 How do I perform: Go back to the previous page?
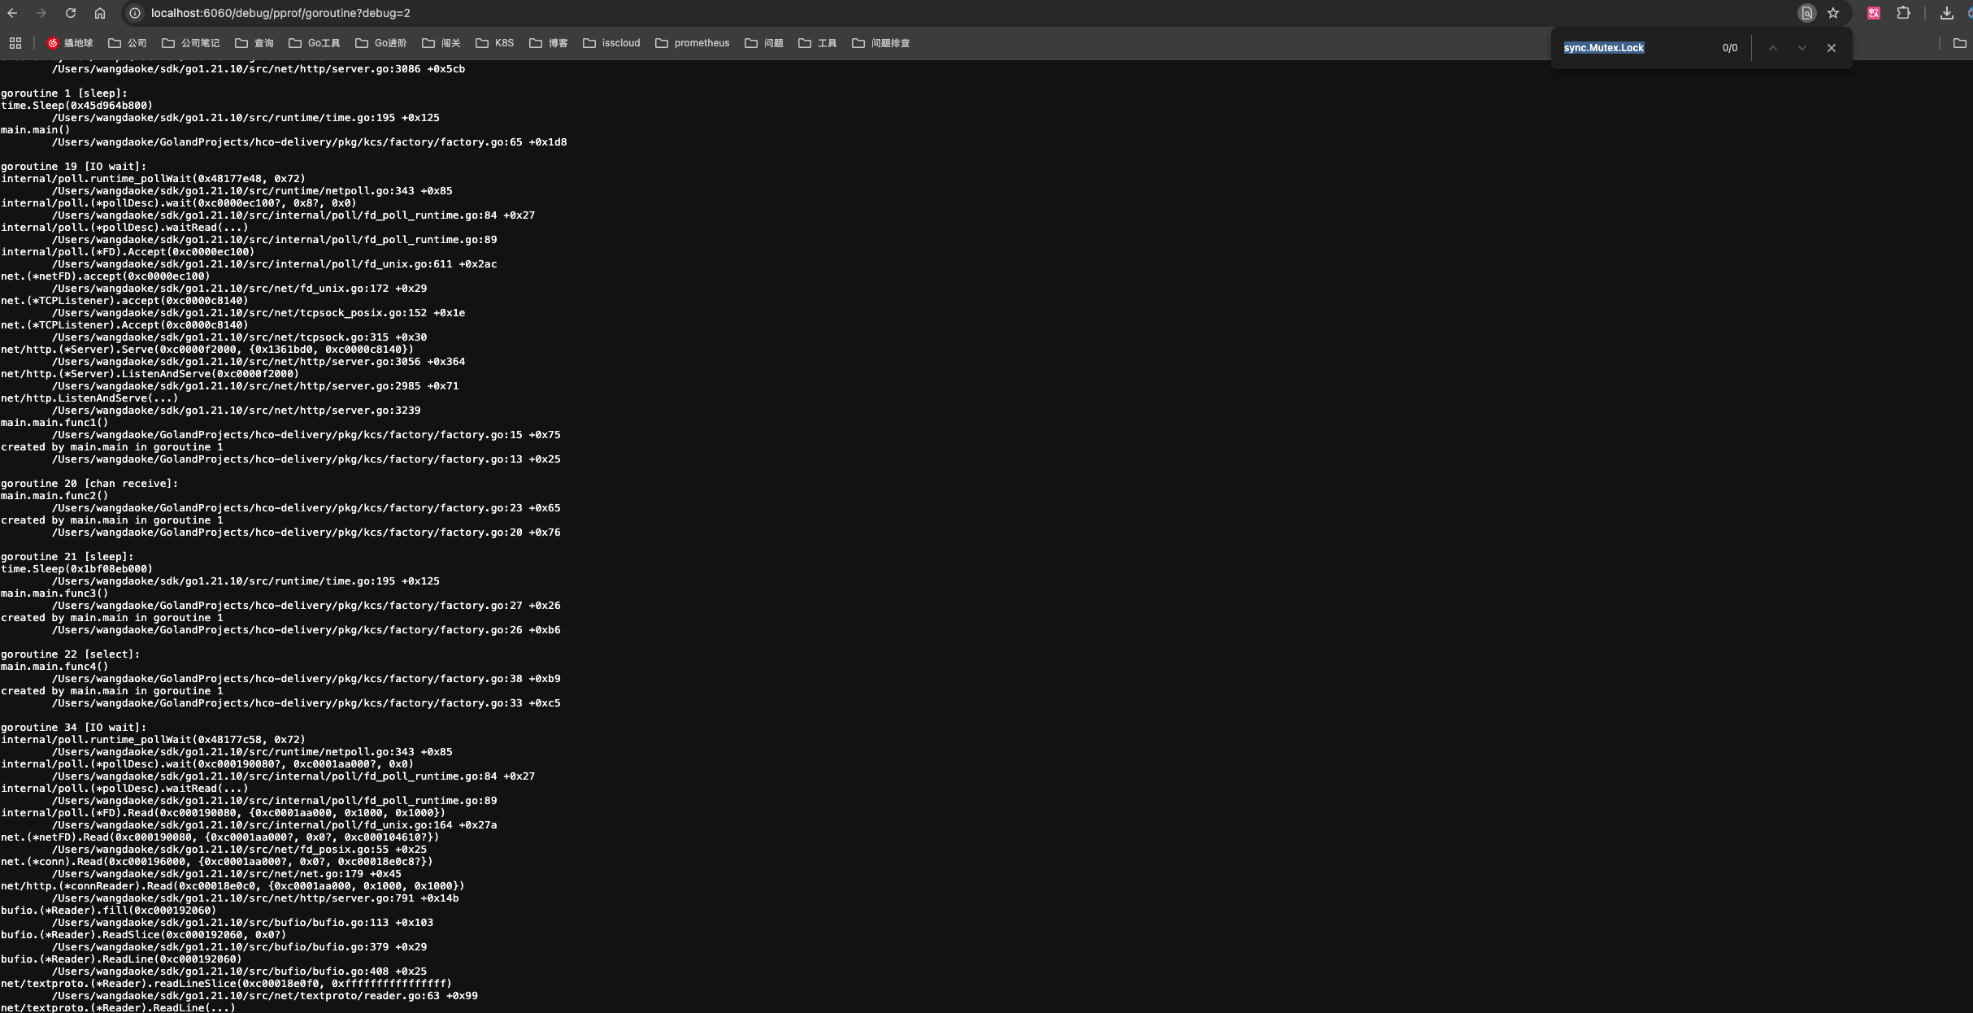click(x=12, y=13)
